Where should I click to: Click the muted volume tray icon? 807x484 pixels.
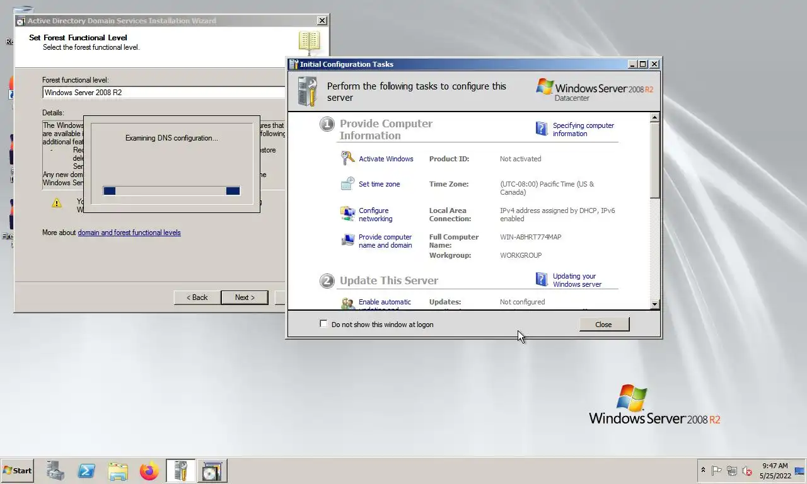tap(747, 471)
